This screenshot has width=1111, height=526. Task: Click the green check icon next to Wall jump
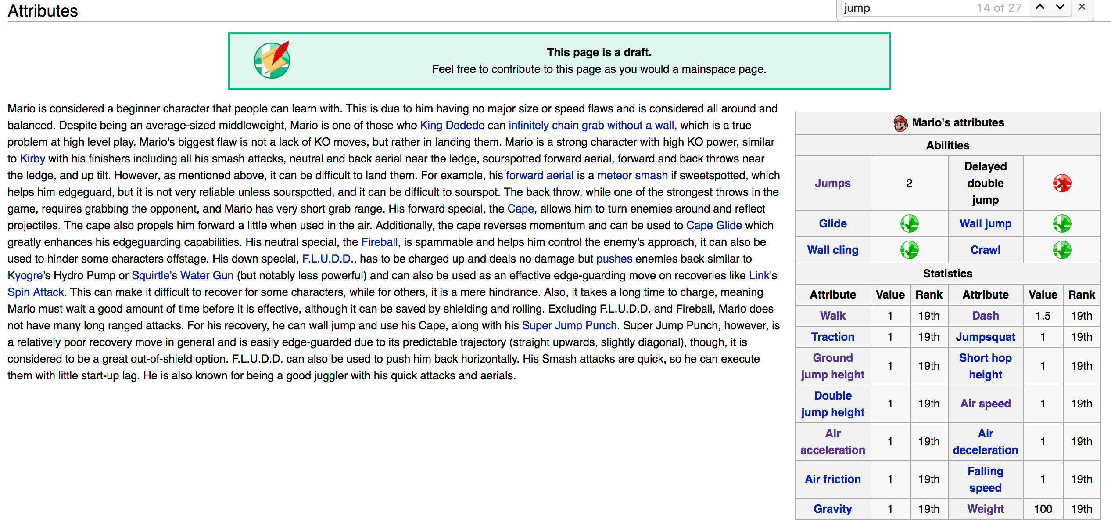[1061, 223]
